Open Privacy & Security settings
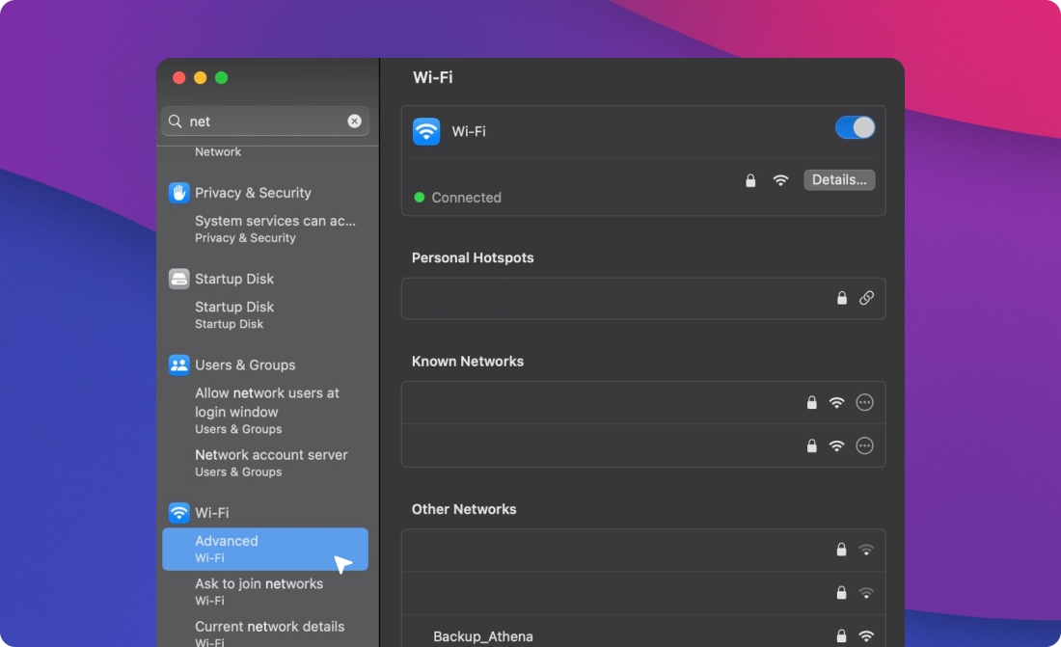This screenshot has height=647, width=1061. [253, 193]
